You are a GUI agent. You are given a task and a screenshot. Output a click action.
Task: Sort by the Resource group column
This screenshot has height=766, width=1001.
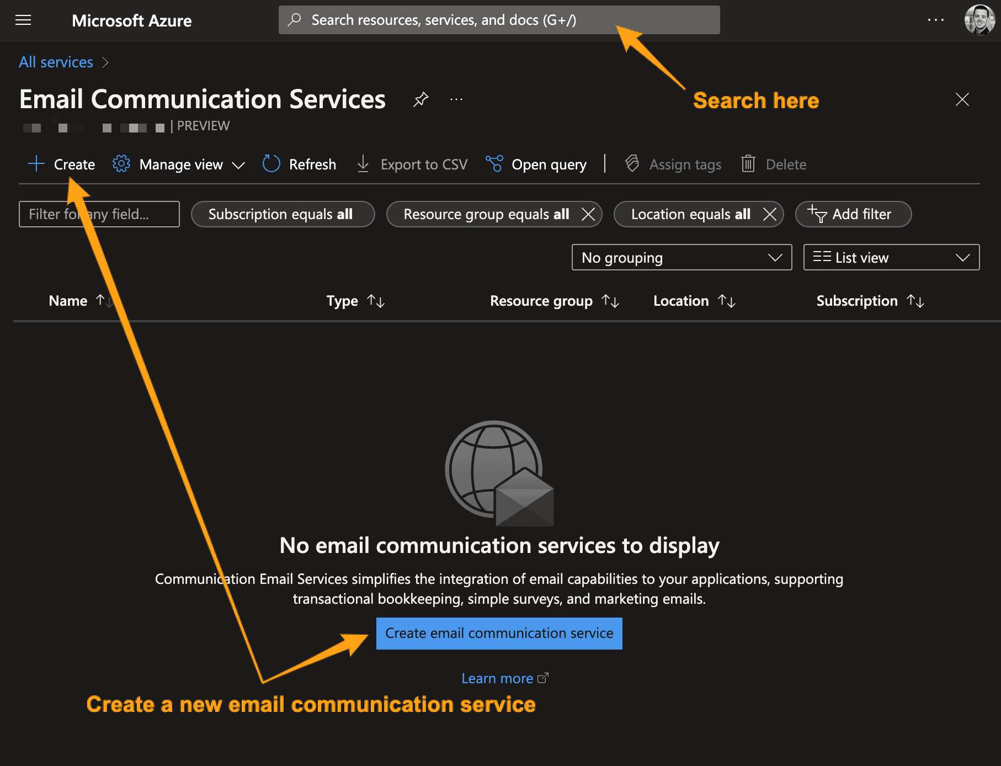point(555,301)
